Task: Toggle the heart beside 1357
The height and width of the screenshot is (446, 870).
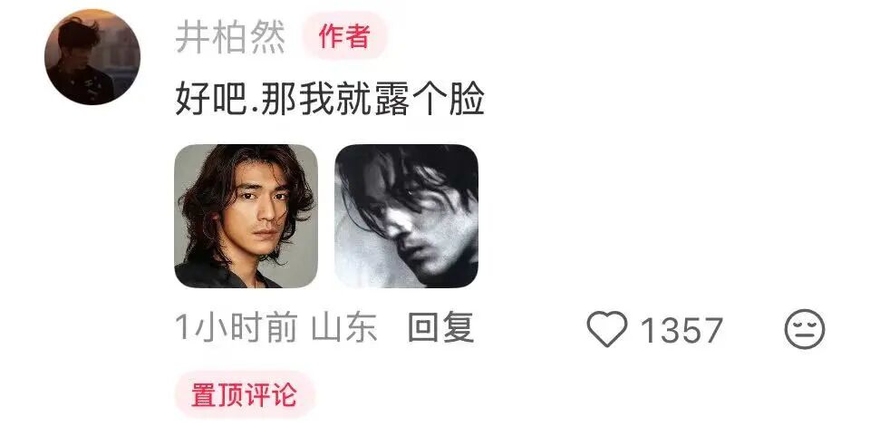Action: tap(607, 329)
